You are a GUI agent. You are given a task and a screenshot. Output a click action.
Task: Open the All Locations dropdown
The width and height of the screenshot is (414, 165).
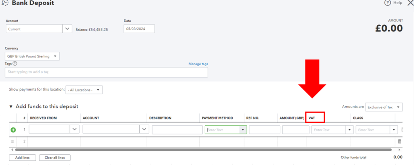coord(84,90)
